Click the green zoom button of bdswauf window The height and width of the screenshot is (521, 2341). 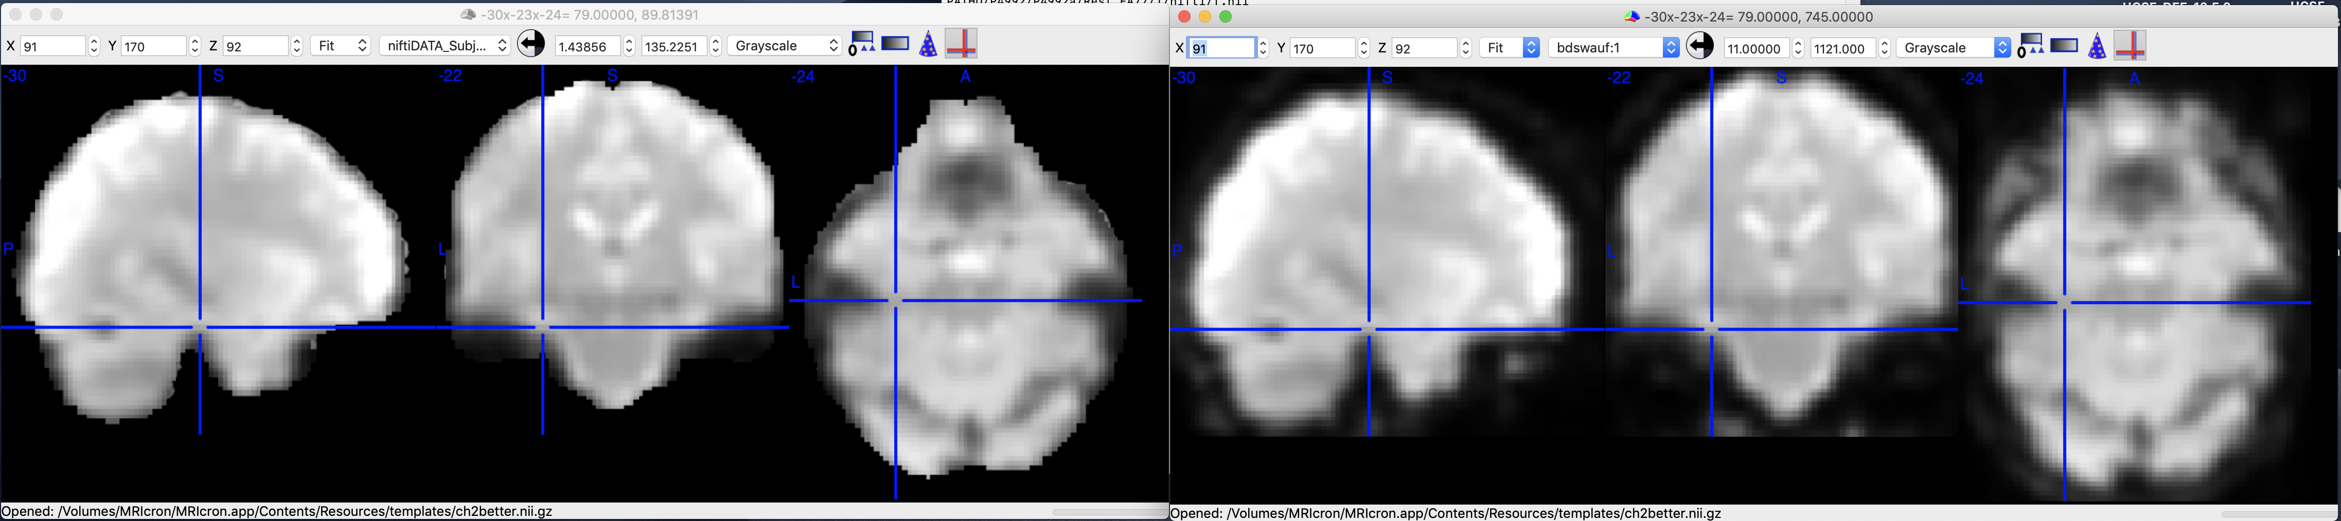click(x=1225, y=16)
